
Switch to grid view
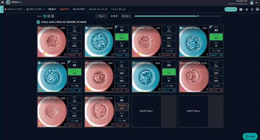45,16
